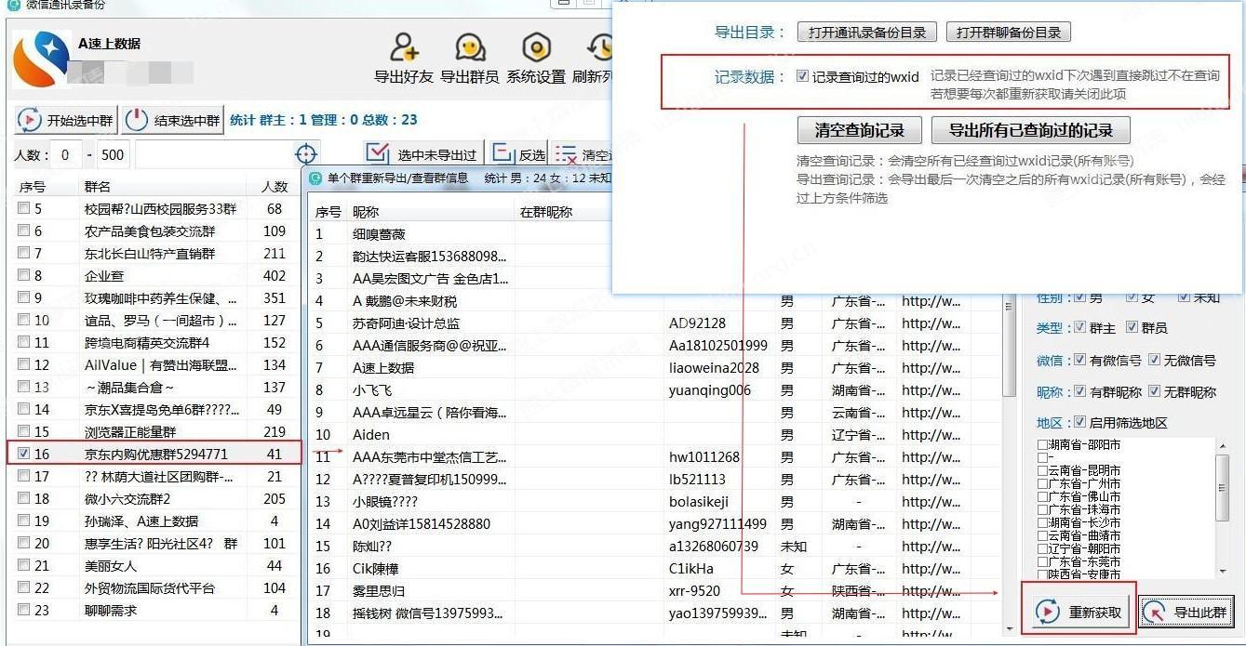Check region 辽宁省-朝阳市
This screenshot has height=646, width=1246.
click(1043, 549)
